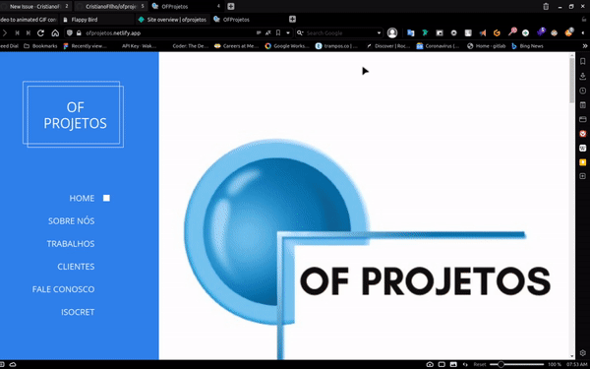Viewport: 590px width, 369px height.
Task: Select the OFProjetos tab in second row
Action: pyautogui.click(x=249, y=20)
